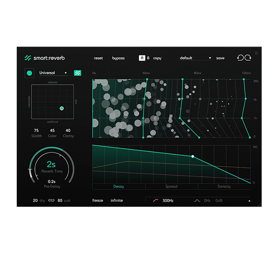Click the 1k frequency label
279x253 pixels.
click(255, 118)
